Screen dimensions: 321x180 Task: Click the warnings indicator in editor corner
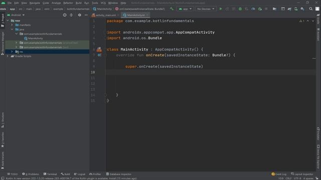click(302, 21)
